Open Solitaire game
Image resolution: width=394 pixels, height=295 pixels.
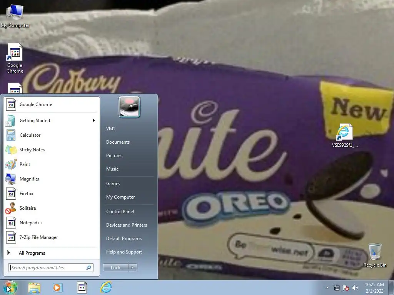coord(52,208)
